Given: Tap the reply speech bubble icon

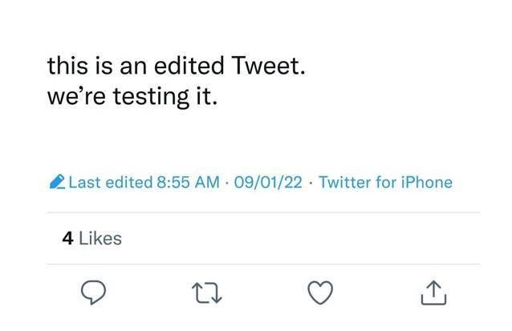Looking at the screenshot, I should point(93,293).
